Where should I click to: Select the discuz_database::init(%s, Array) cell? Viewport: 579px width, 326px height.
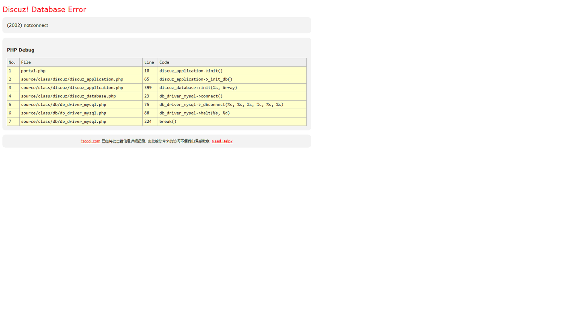click(232, 88)
